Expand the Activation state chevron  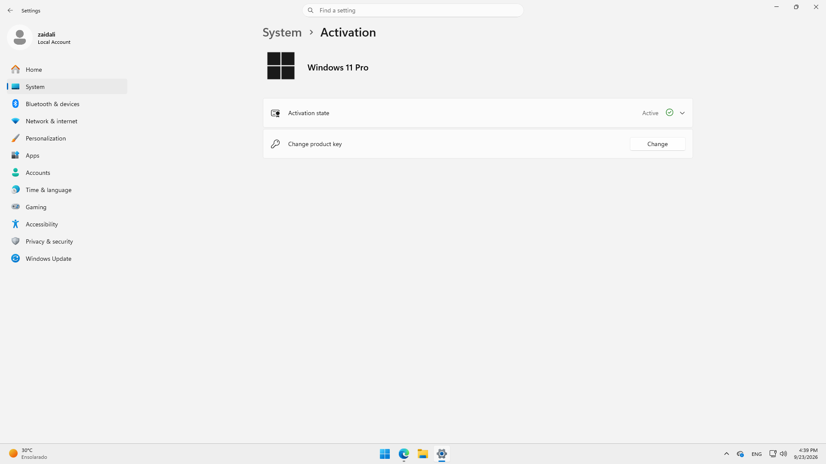point(682,113)
